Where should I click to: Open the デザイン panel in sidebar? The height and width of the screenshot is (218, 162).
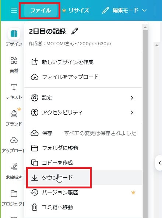click(14, 37)
